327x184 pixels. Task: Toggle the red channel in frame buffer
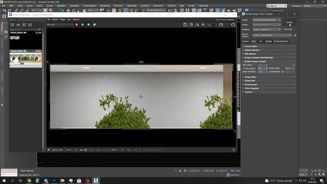tap(77, 25)
